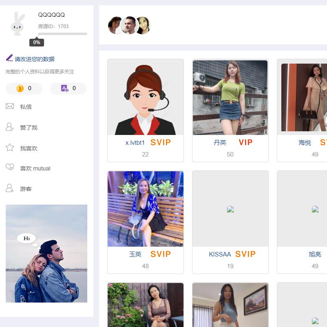Click the 完整的个人资料以获得更多关注 hint text

tap(40, 72)
